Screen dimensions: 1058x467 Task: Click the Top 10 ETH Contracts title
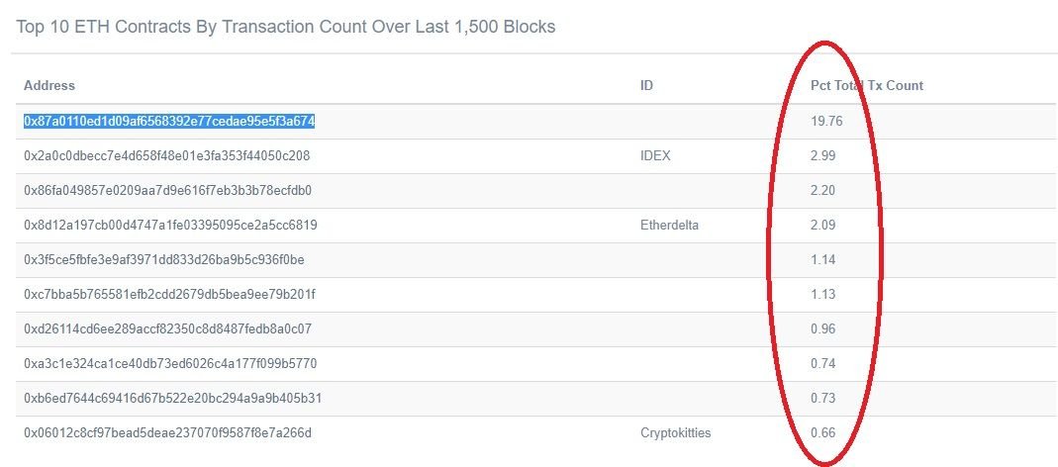pos(285,27)
